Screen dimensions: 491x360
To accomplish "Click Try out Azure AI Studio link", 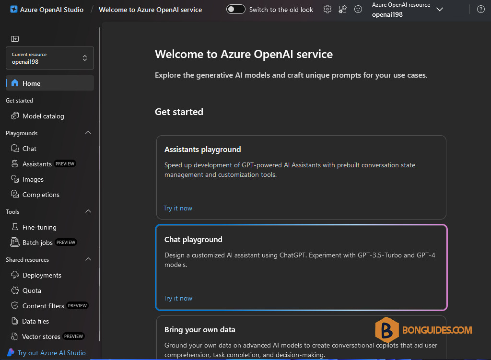I will coord(51,353).
